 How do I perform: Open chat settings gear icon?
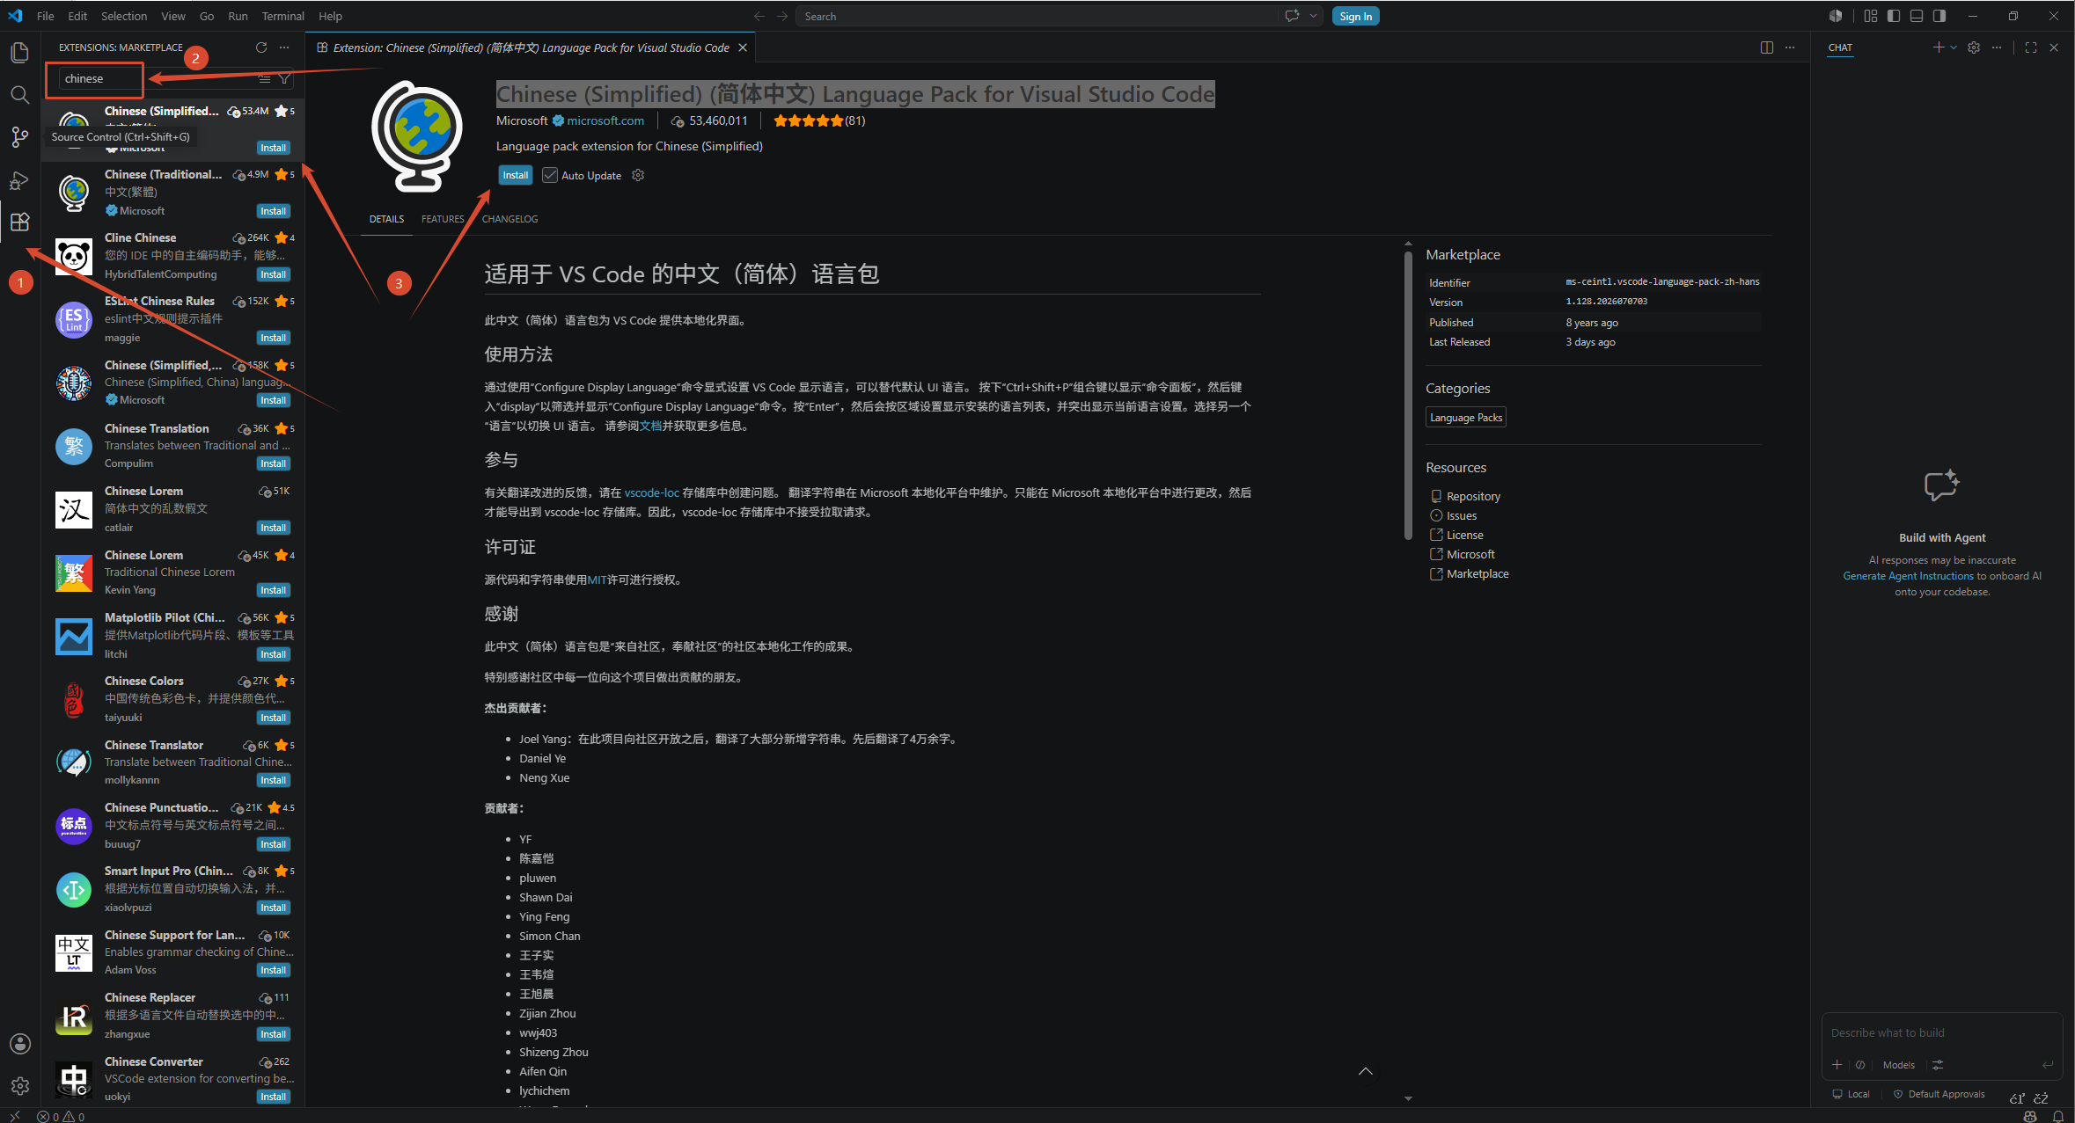tap(1974, 47)
